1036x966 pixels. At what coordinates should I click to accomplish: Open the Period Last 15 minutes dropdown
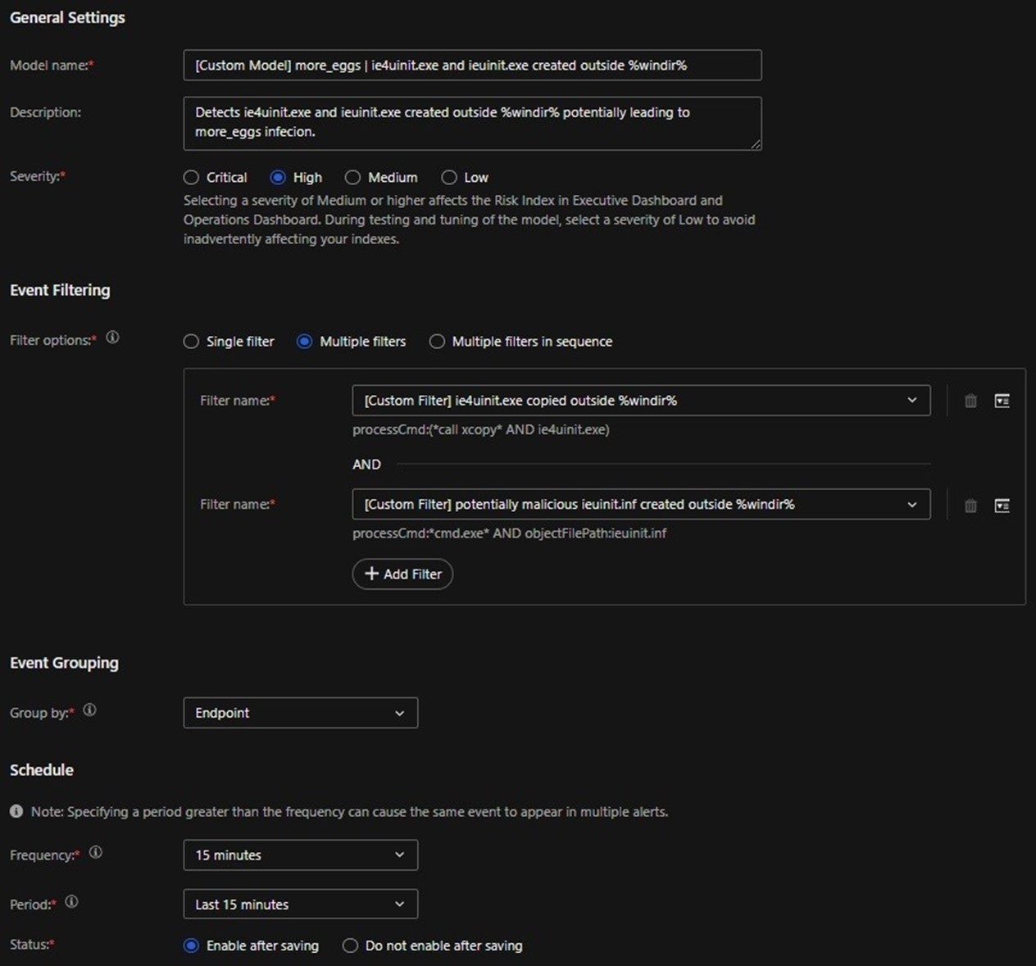300,905
